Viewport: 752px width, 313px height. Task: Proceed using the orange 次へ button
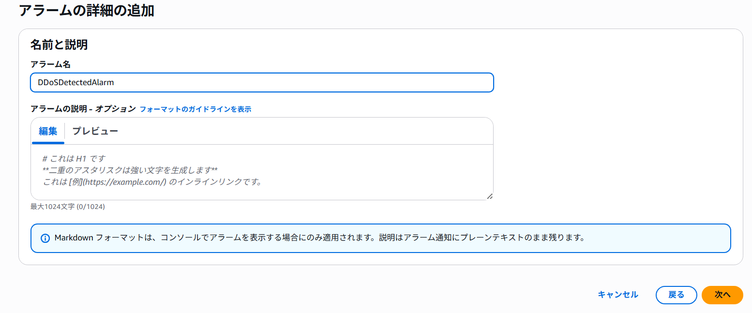pos(722,295)
